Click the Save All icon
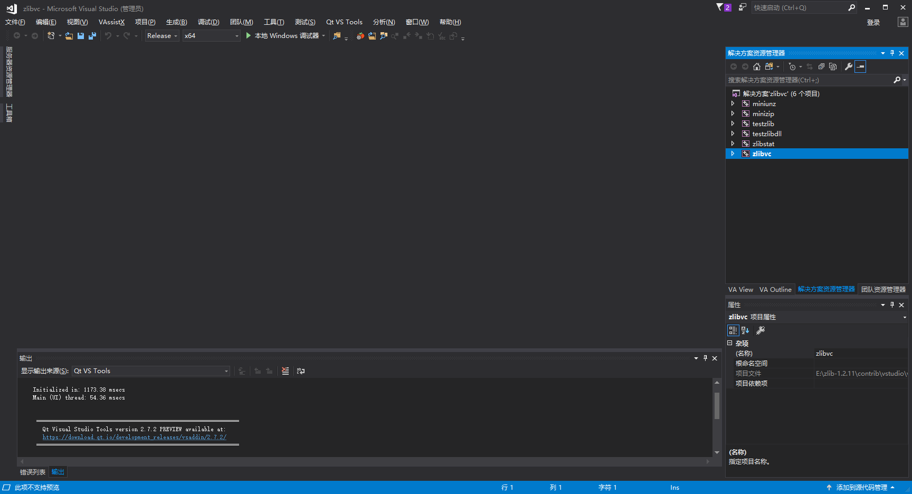This screenshot has height=494, width=912. point(92,36)
